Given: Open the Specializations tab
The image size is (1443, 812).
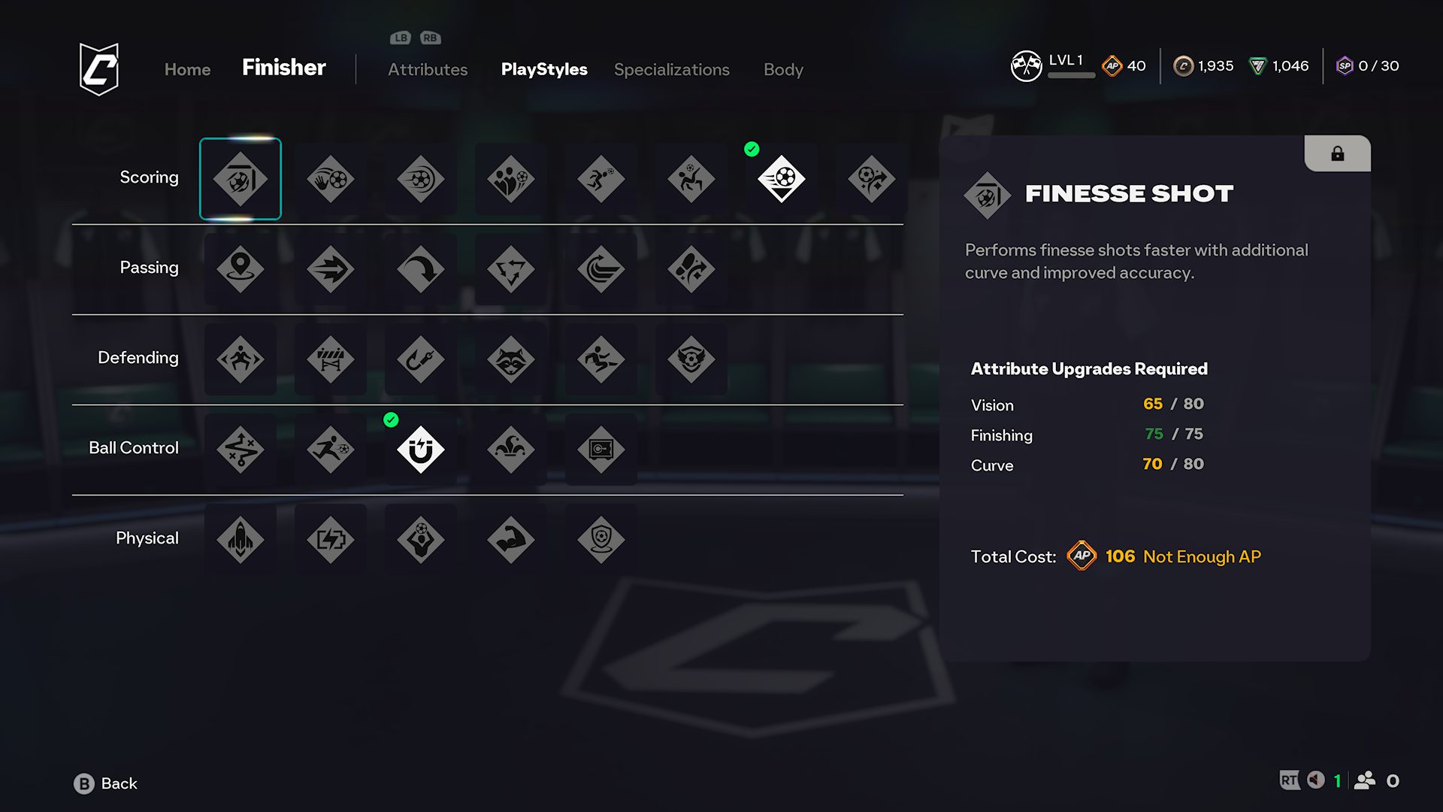Looking at the screenshot, I should click(x=671, y=69).
